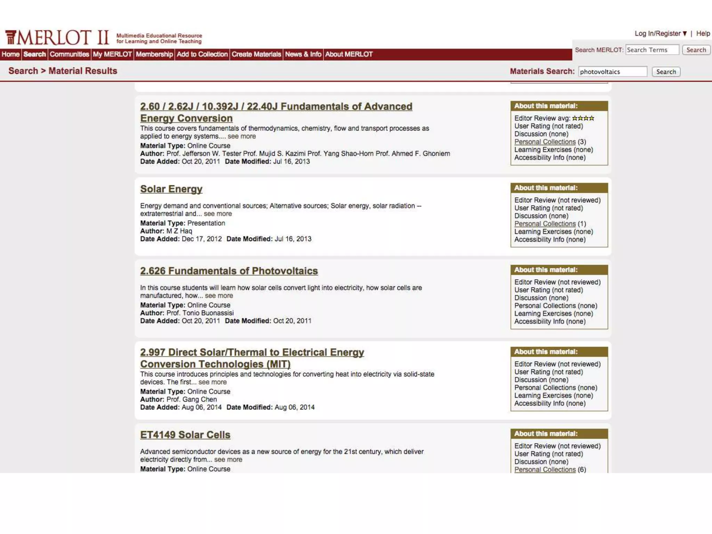Click the four-star Editor Review rating
Viewport: 712px width, 534px height.
[x=583, y=118]
